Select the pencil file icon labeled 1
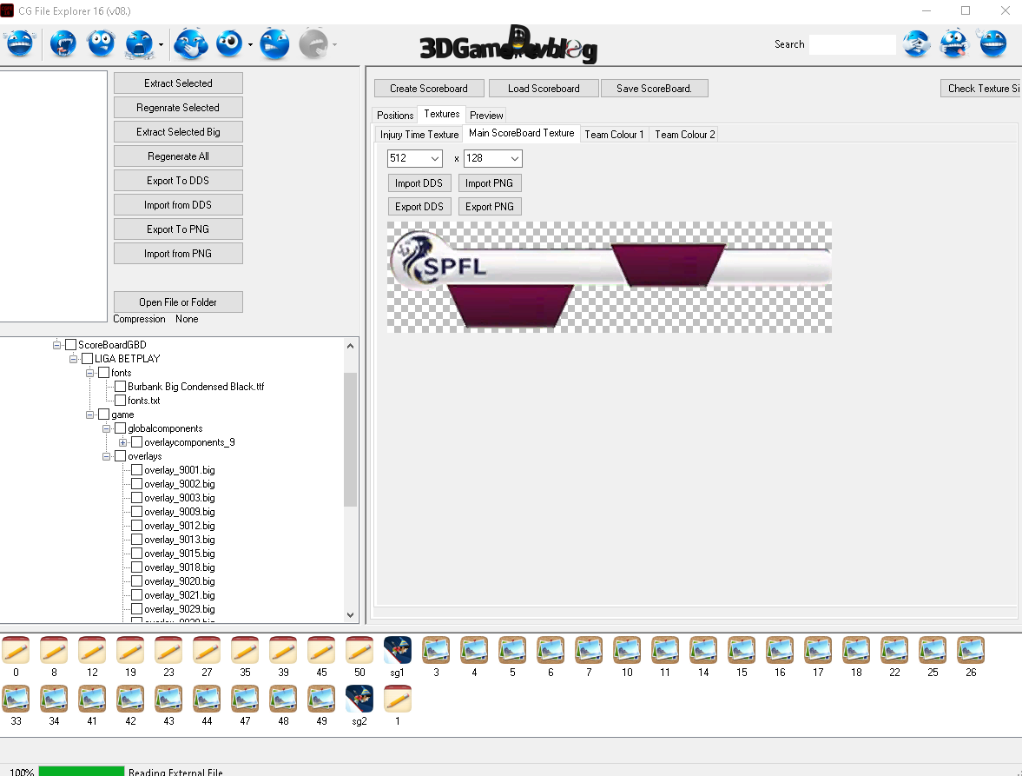Screen dimensions: 1022x776 398,699
